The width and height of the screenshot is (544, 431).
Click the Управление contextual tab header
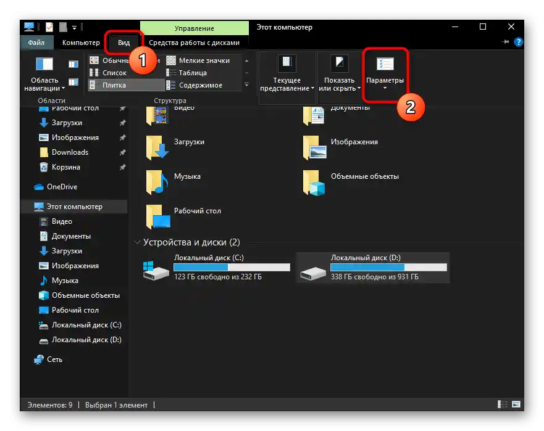point(195,28)
